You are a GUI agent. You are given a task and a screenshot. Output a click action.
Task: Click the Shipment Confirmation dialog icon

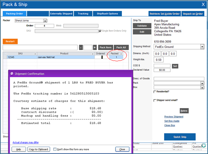point(12,74)
